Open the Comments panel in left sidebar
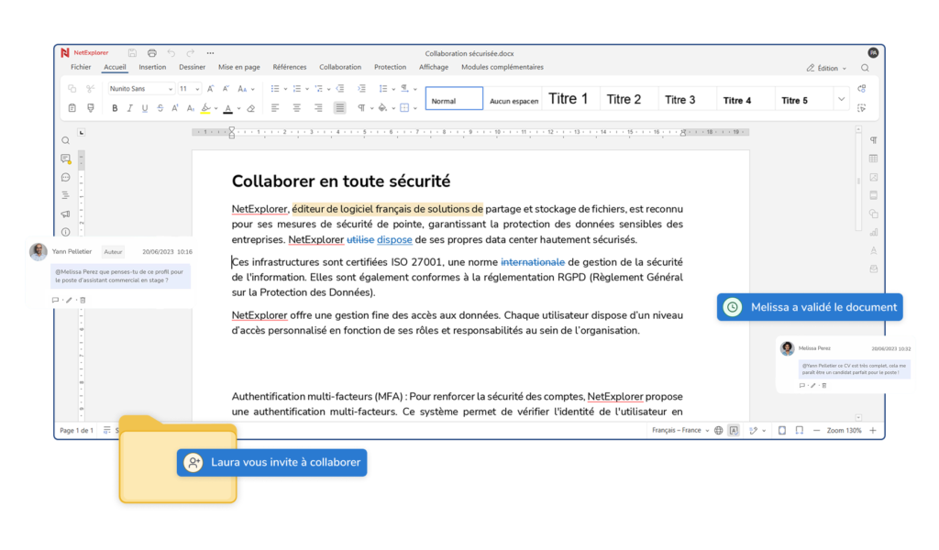The width and height of the screenshot is (939, 550). click(66, 159)
